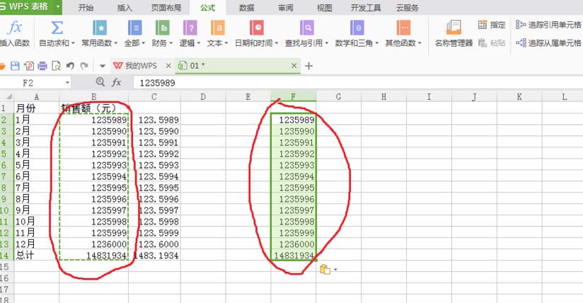Click the Redo arrow icon

84,66
